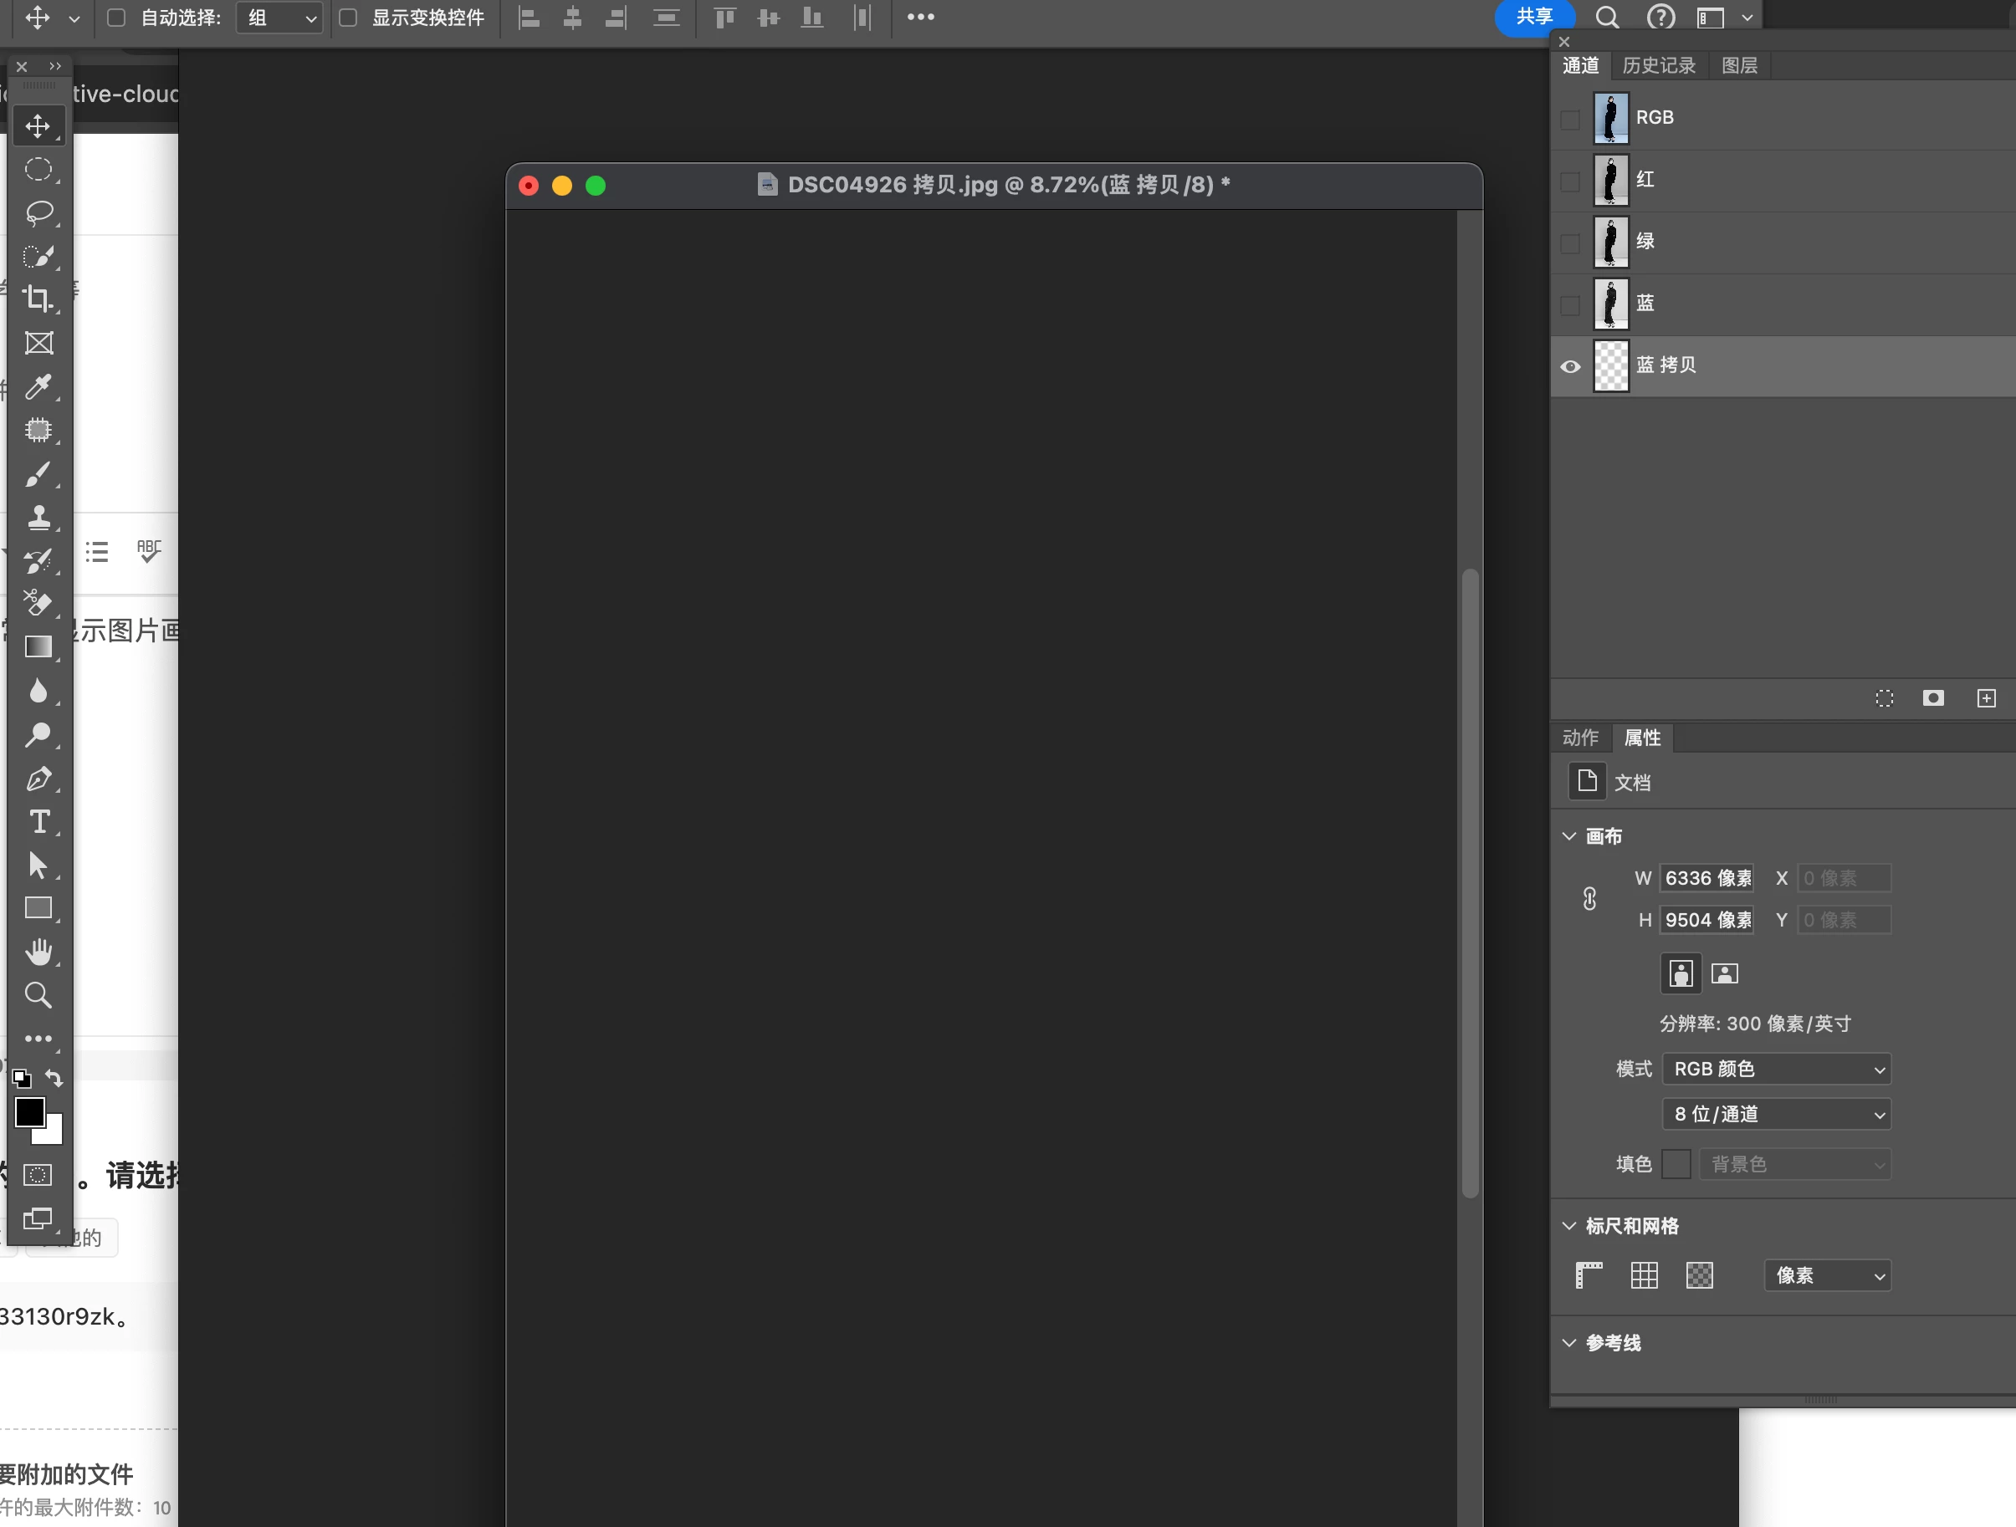
Task: Collapse the 标尺和网格 section
Action: [1569, 1225]
